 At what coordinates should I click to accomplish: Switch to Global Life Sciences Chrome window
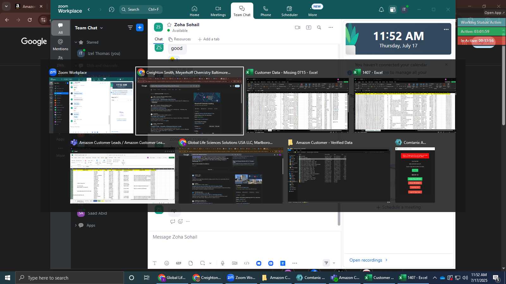[231, 171]
